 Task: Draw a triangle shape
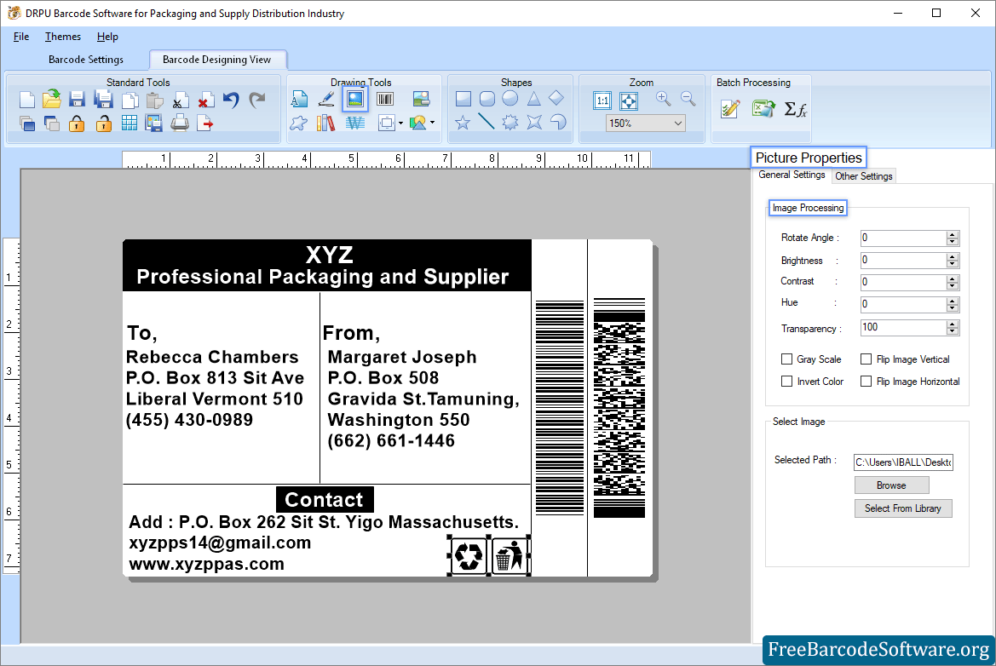[x=533, y=99]
